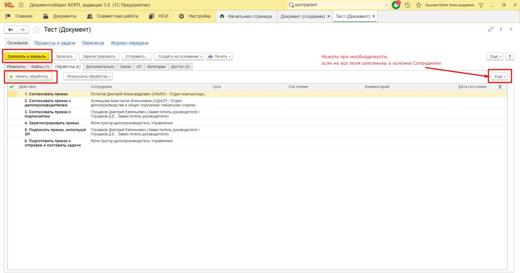
Task: Click Зарегистрировать button
Action: (99, 57)
